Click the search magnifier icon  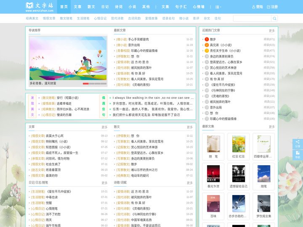(x=274, y=18)
